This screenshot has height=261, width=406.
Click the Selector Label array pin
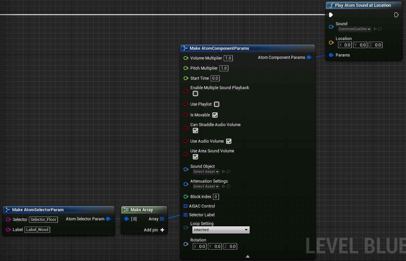point(186,215)
